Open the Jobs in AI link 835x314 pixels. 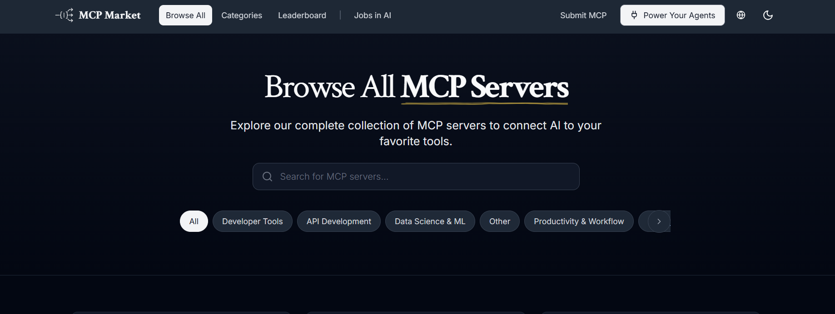tap(373, 15)
